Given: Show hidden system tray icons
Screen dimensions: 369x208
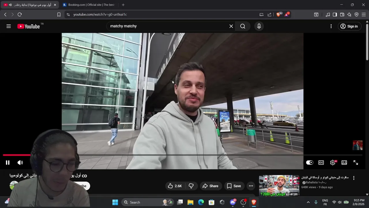Looking at the screenshot, I should click(x=308, y=202).
